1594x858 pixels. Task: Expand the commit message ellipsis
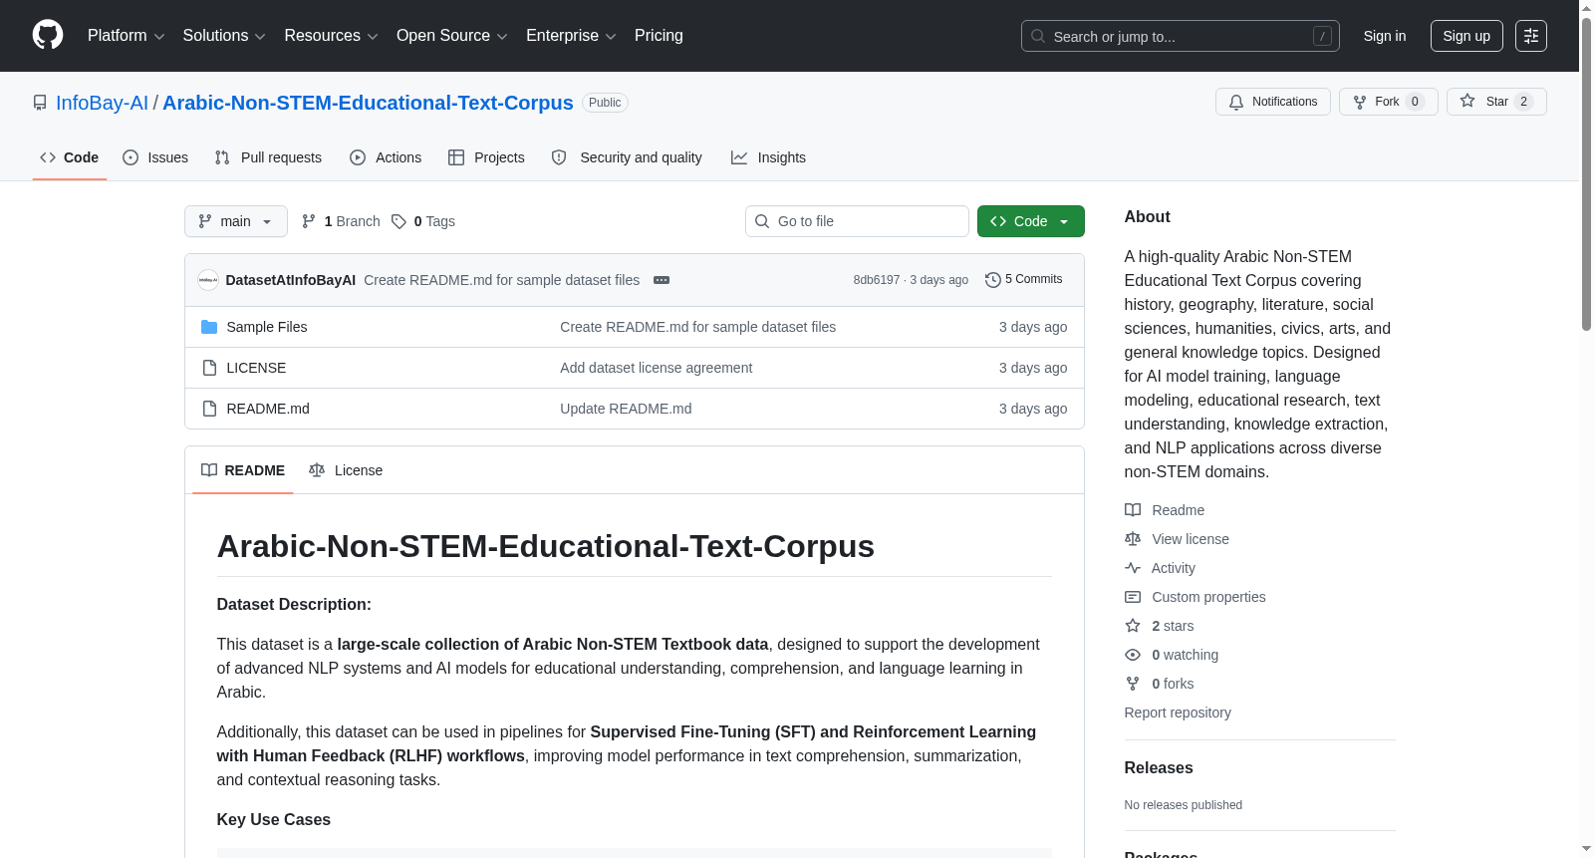point(662,280)
